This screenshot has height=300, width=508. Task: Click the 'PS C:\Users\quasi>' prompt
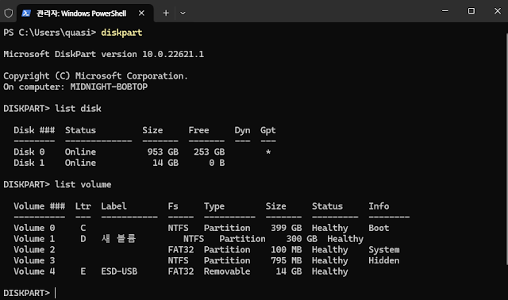[x=50, y=33]
